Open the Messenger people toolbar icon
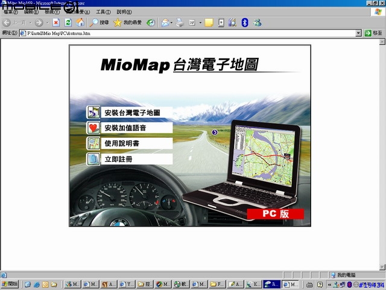The width and height of the screenshot is (386, 290). (x=258, y=23)
